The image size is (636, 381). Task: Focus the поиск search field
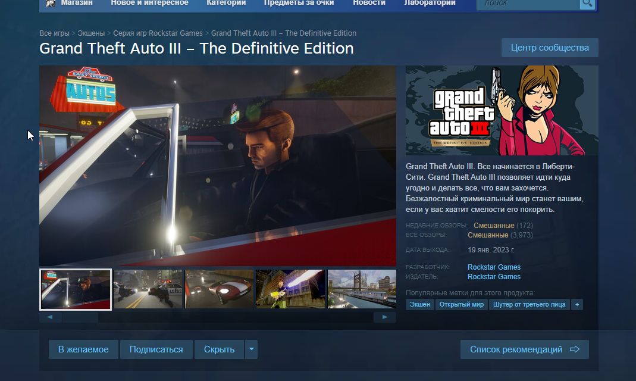point(528,4)
